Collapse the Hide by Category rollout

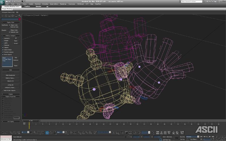click(x=11, y=36)
